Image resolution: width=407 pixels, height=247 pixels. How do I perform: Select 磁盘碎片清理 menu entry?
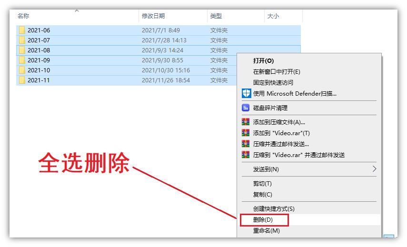(270, 108)
